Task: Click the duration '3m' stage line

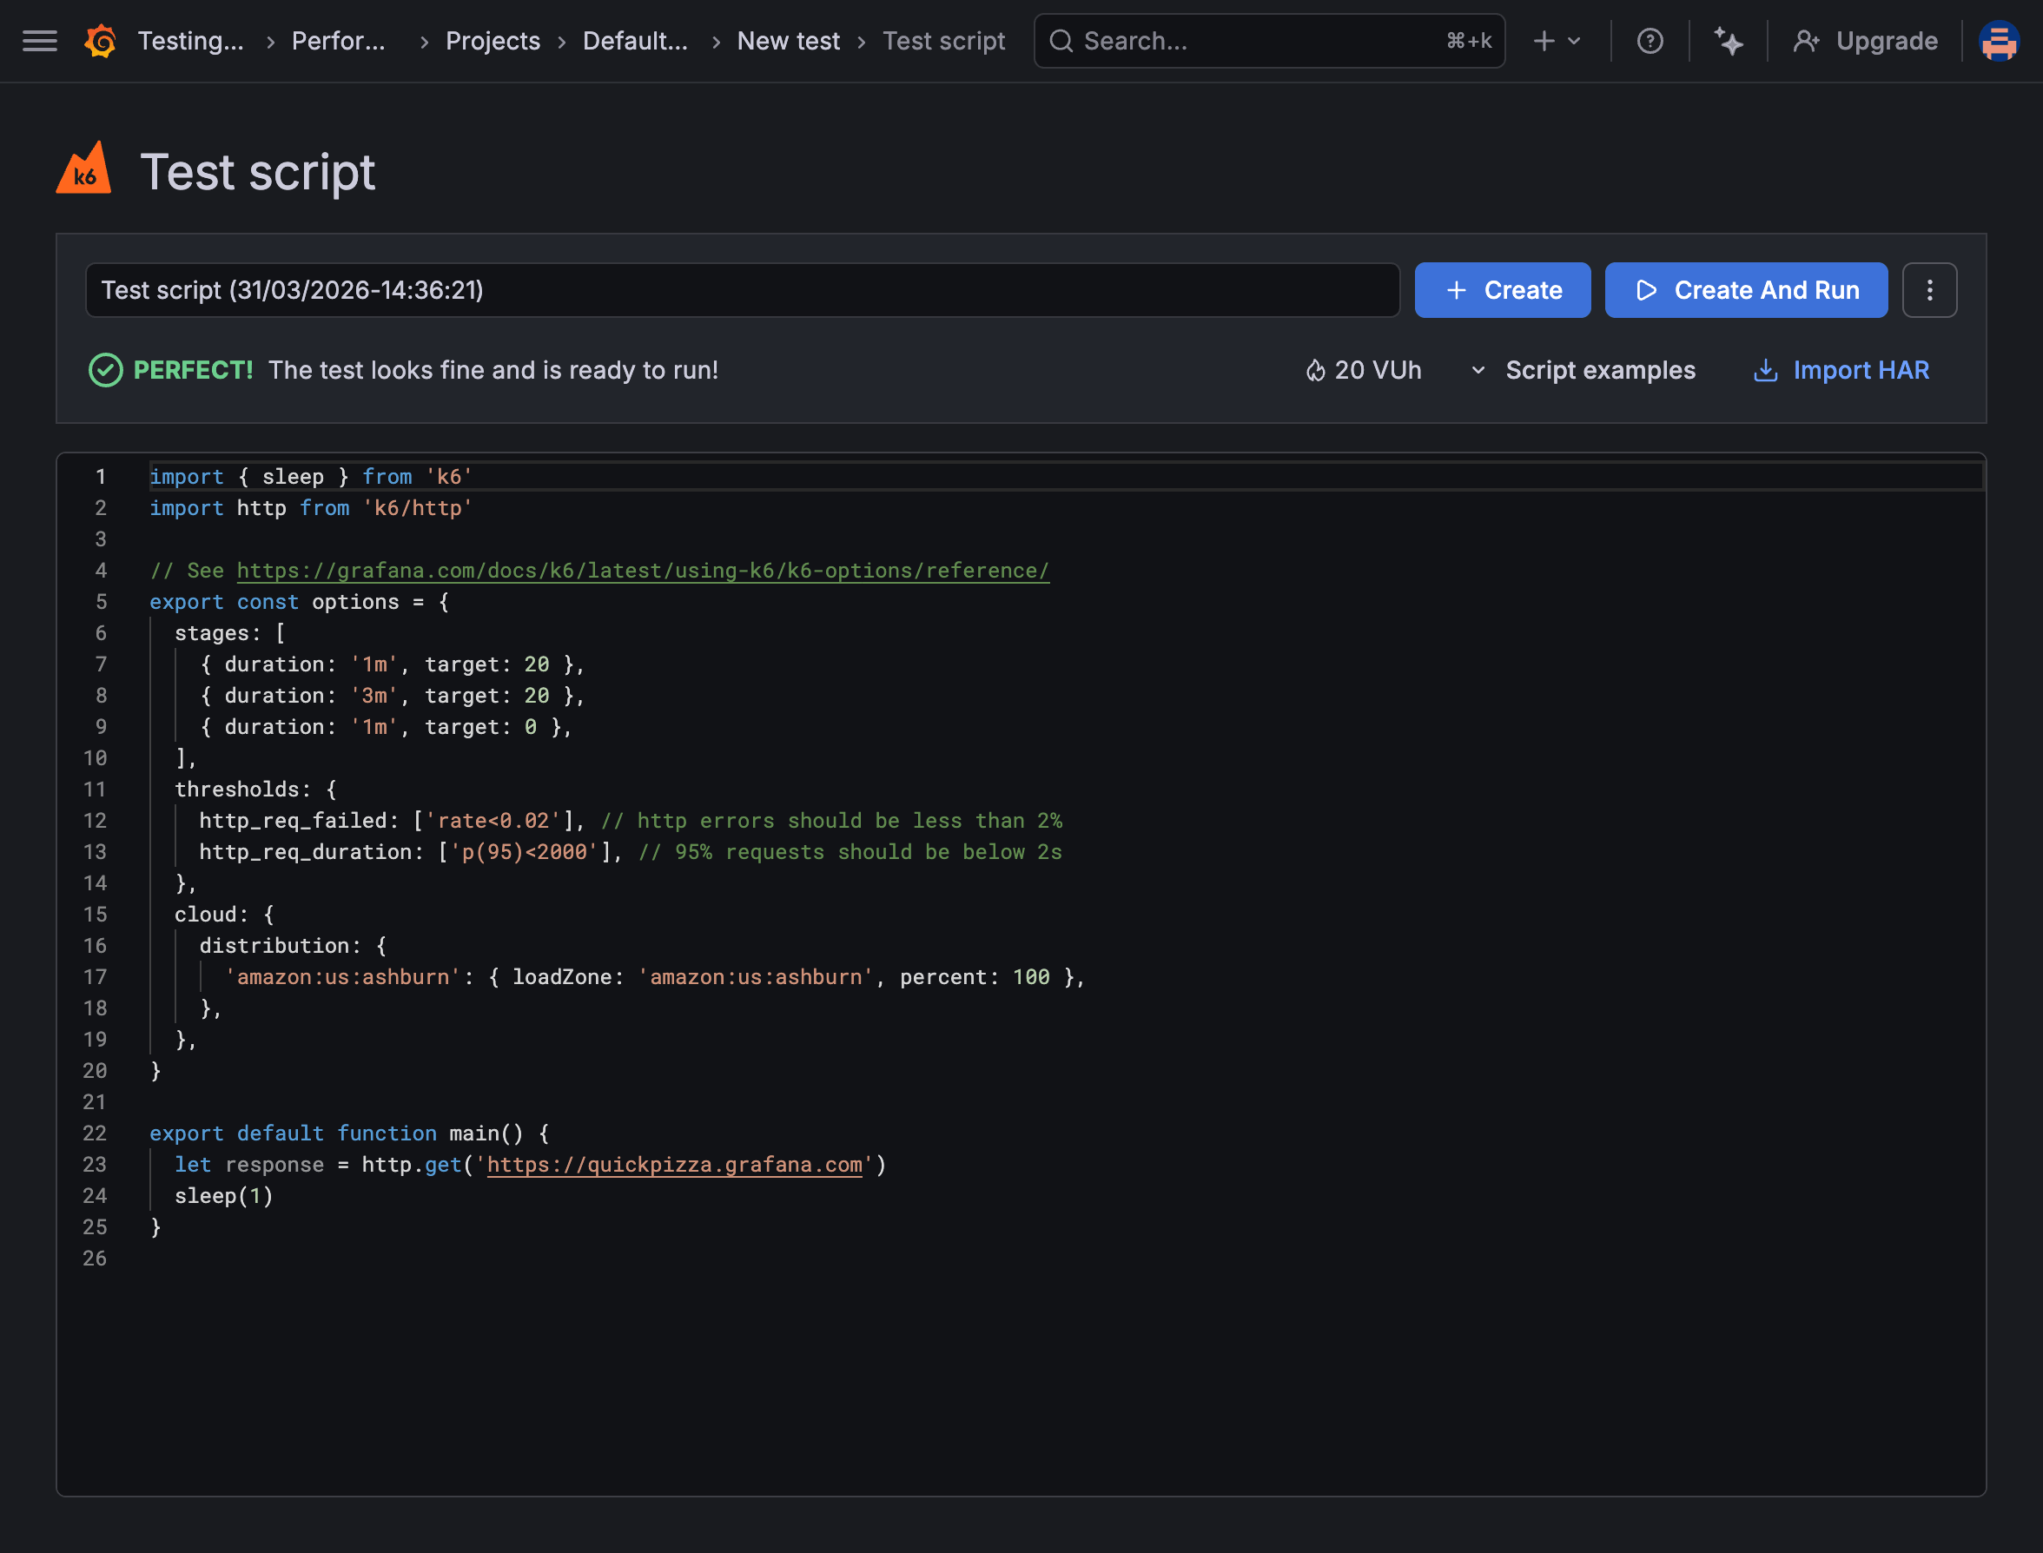Action: (392, 695)
